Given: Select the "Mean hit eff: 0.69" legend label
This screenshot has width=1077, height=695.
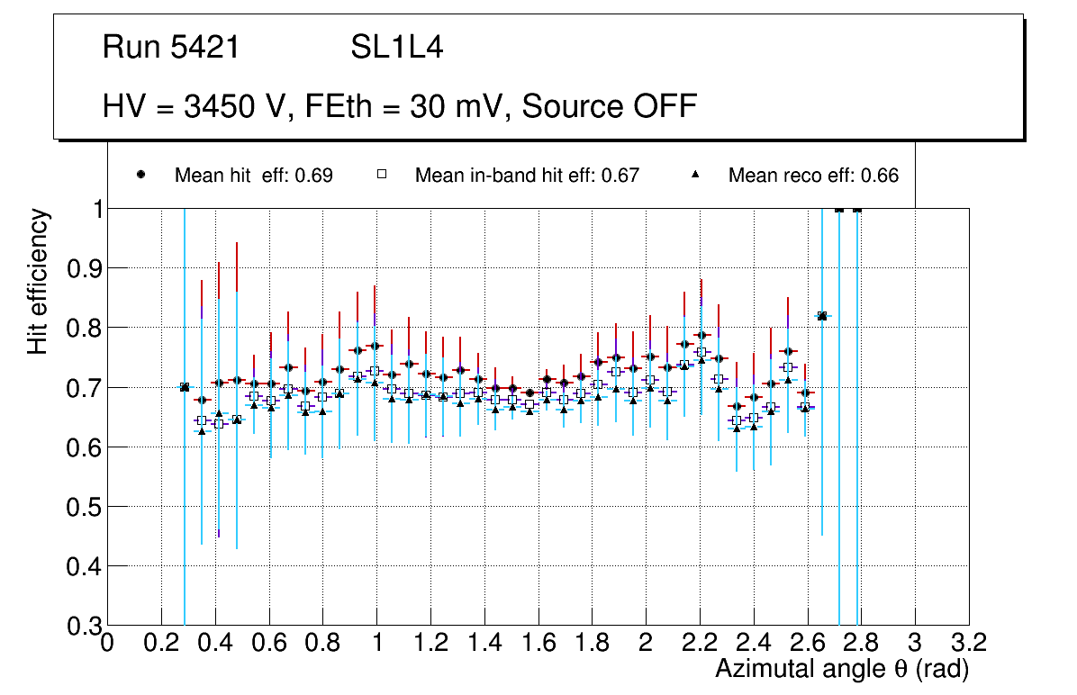Looking at the screenshot, I should [x=253, y=176].
